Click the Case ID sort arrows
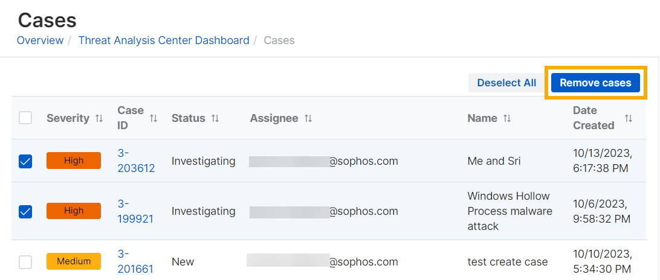Screen dimensions: 660x280 pos(154,118)
